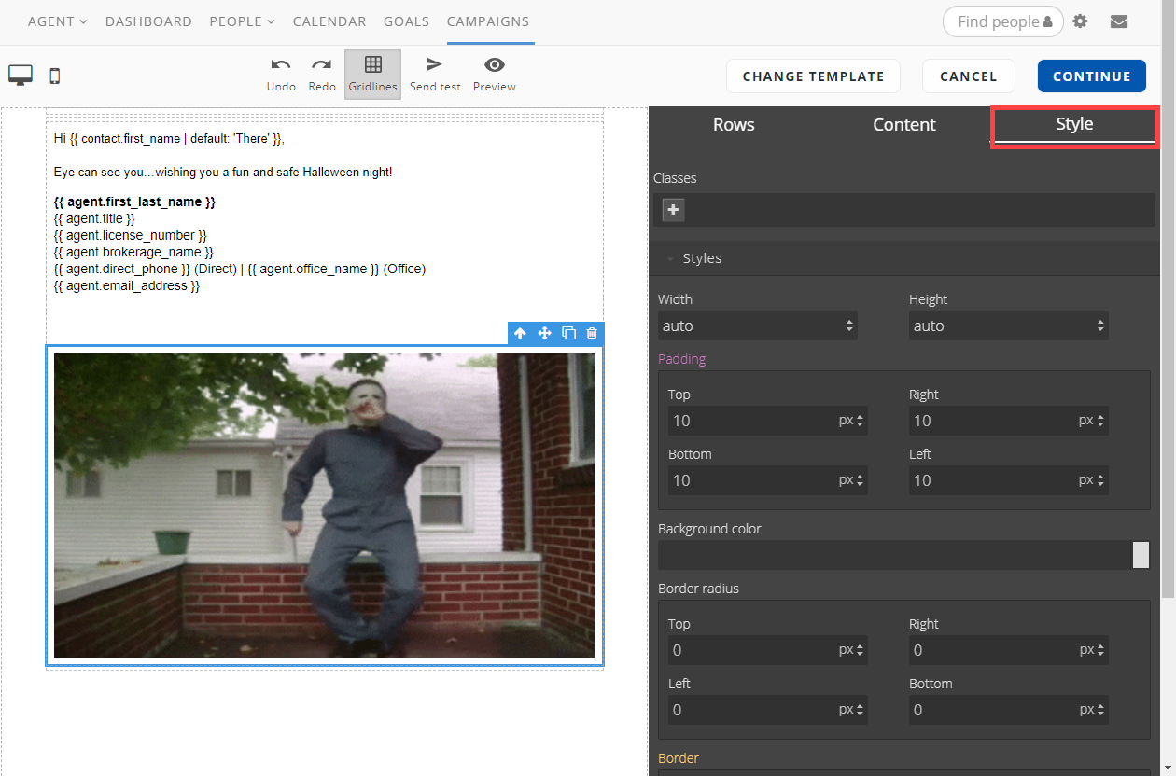
Task: Toggle Gridlines display
Action: tap(372, 75)
